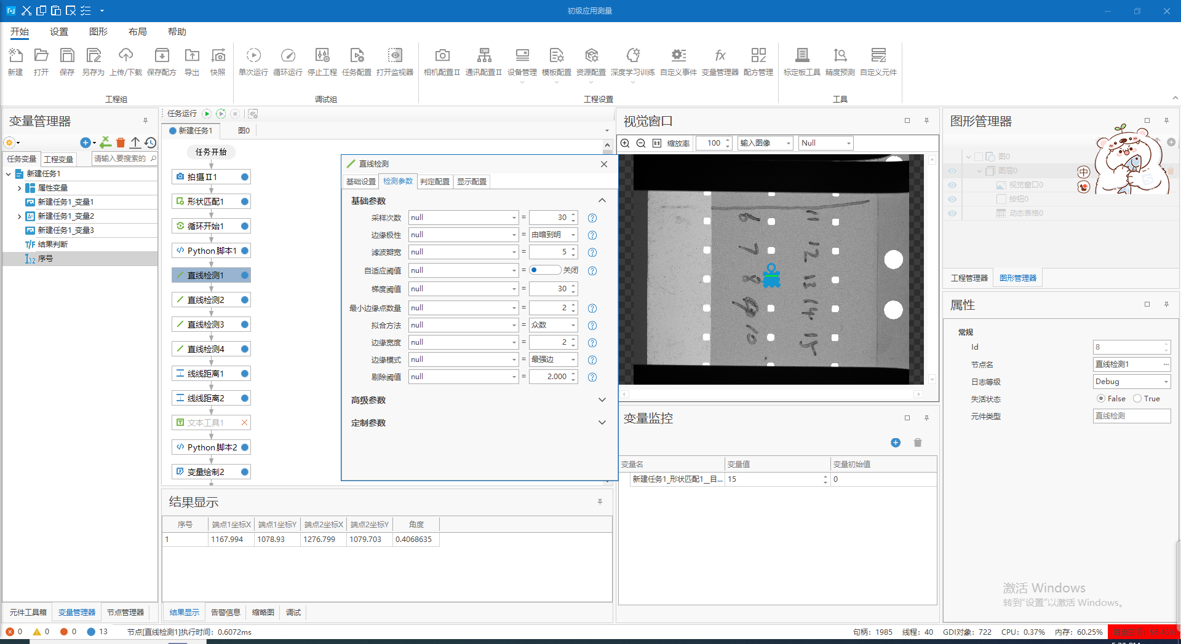Toggle visibility of 动态表格0 item

[952, 213]
